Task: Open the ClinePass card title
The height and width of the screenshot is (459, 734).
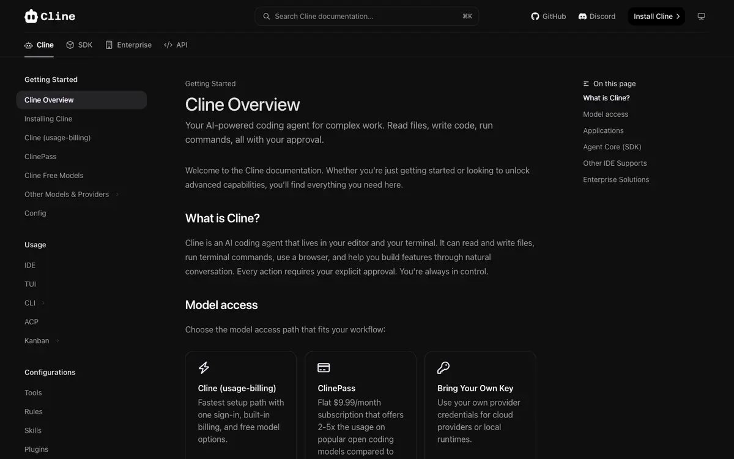Action: pyautogui.click(x=336, y=388)
